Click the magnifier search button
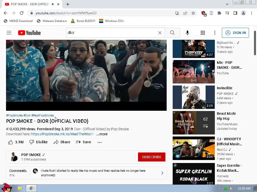Screen dimensions: 257x192 172,33
